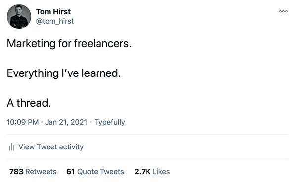Click the "Marketing for freelancers." tweet line
This screenshot has width=295, height=183.
pyautogui.click(x=69, y=44)
